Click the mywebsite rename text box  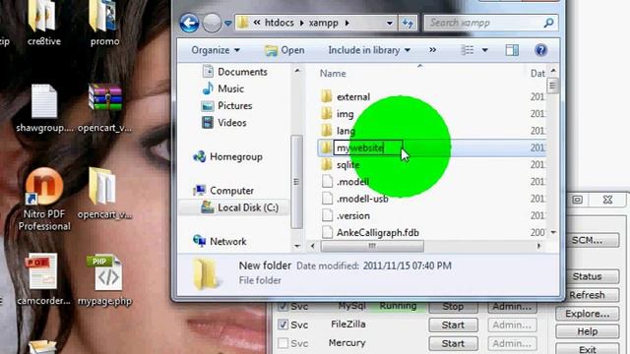click(x=367, y=148)
